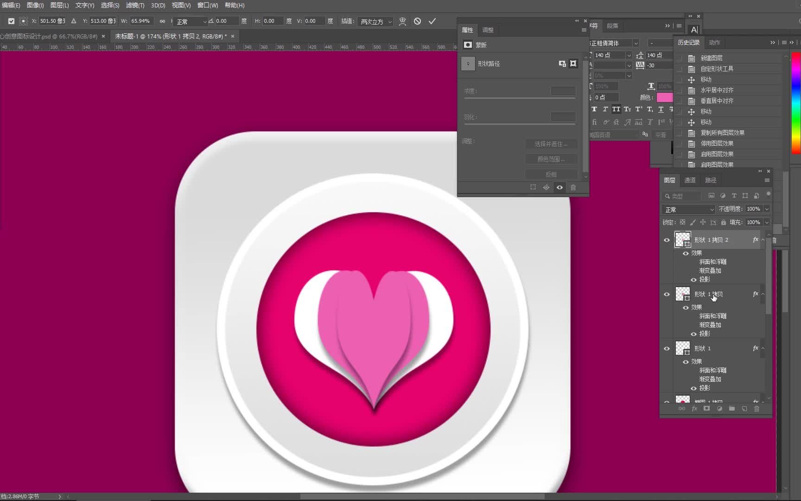Filter layers by shape layer icon

[x=745, y=196]
